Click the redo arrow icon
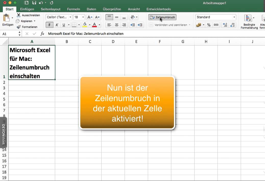Image resolution: width=265 pixels, height=181 pixels. pos(52,3)
